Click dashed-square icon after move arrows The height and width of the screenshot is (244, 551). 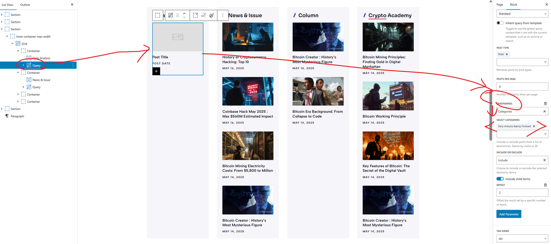[195, 15]
